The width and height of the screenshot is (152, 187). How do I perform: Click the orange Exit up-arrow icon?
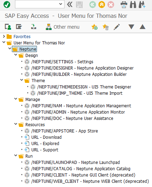(x=102, y=5)
